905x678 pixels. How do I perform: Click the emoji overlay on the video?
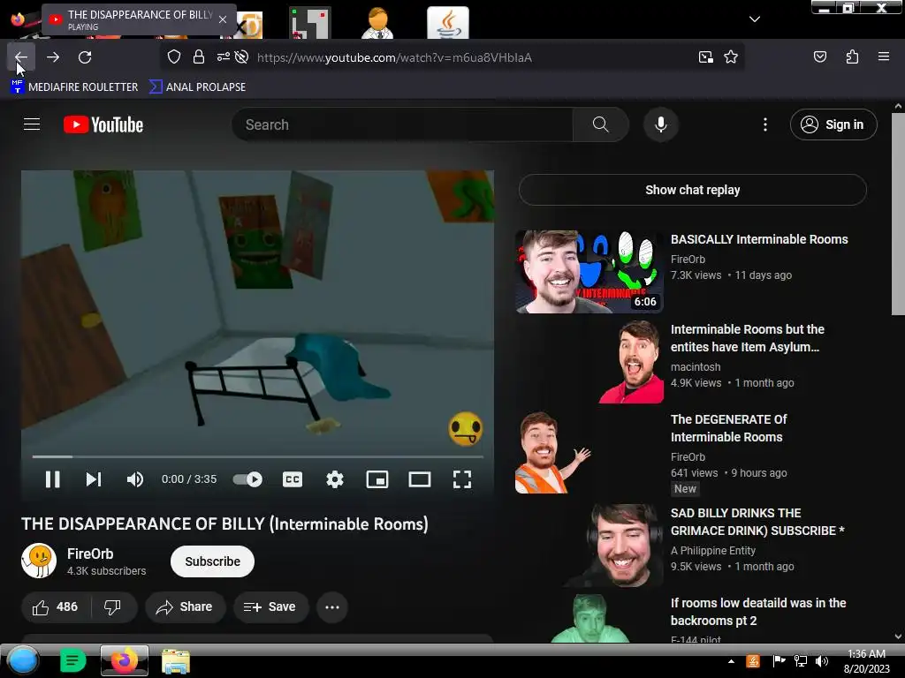pyautogui.click(x=465, y=428)
